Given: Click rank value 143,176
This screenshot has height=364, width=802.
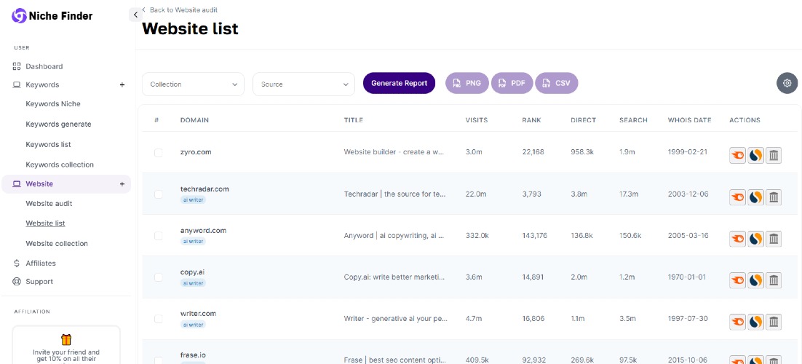Looking at the screenshot, I should [x=534, y=235].
